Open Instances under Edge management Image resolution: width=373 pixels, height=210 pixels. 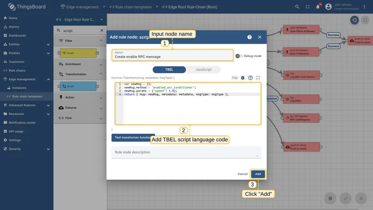click(x=27, y=88)
